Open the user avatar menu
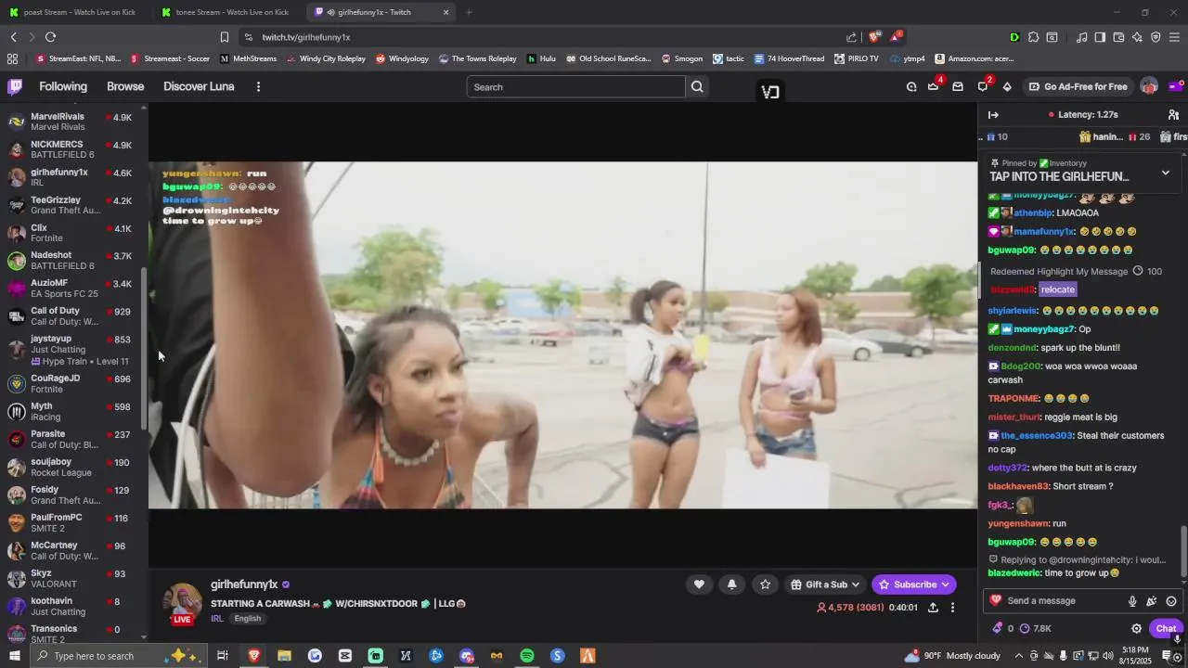 coord(1149,86)
